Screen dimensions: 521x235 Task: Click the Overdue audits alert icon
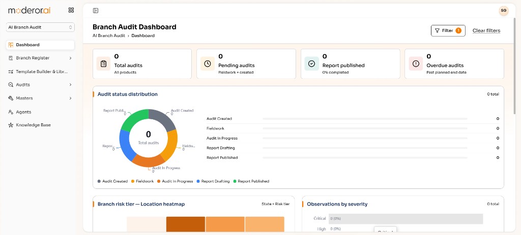click(416, 63)
